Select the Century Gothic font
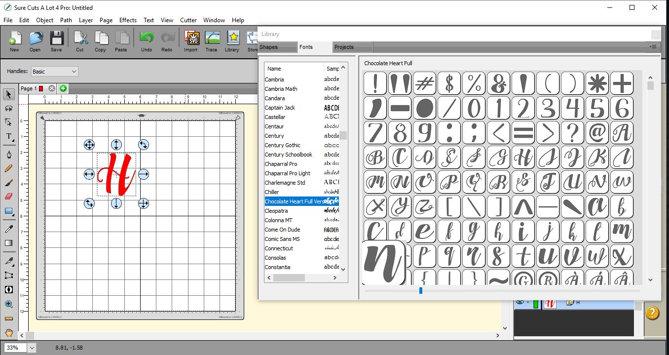 tap(302, 145)
